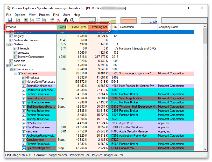Click the Properties toolbar icon
The image size is (212, 162).
52,20
